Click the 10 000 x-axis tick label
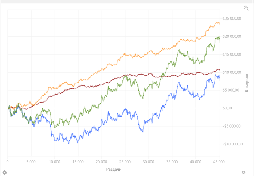This screenshot has height=176, width=255. point(54,161)
